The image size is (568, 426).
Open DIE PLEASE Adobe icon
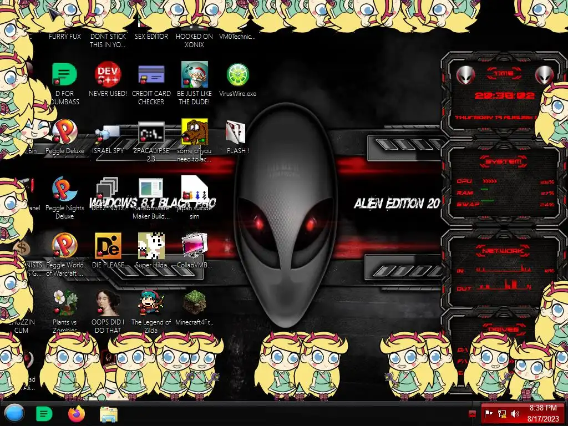(108, 246)
